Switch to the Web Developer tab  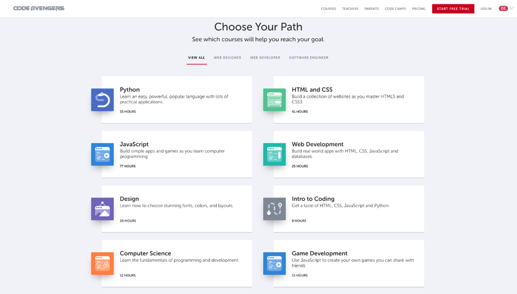(x=265, y=58)
